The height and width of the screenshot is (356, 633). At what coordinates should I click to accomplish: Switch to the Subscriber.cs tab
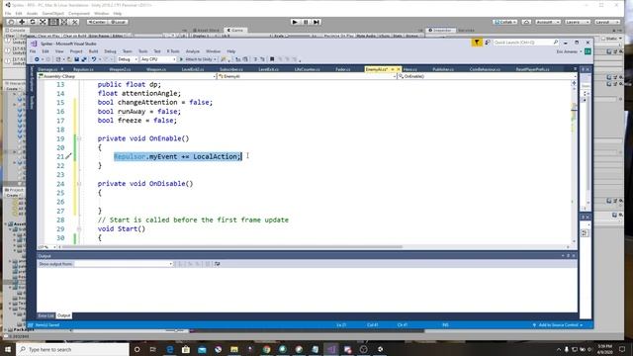(x=230, y=69)
